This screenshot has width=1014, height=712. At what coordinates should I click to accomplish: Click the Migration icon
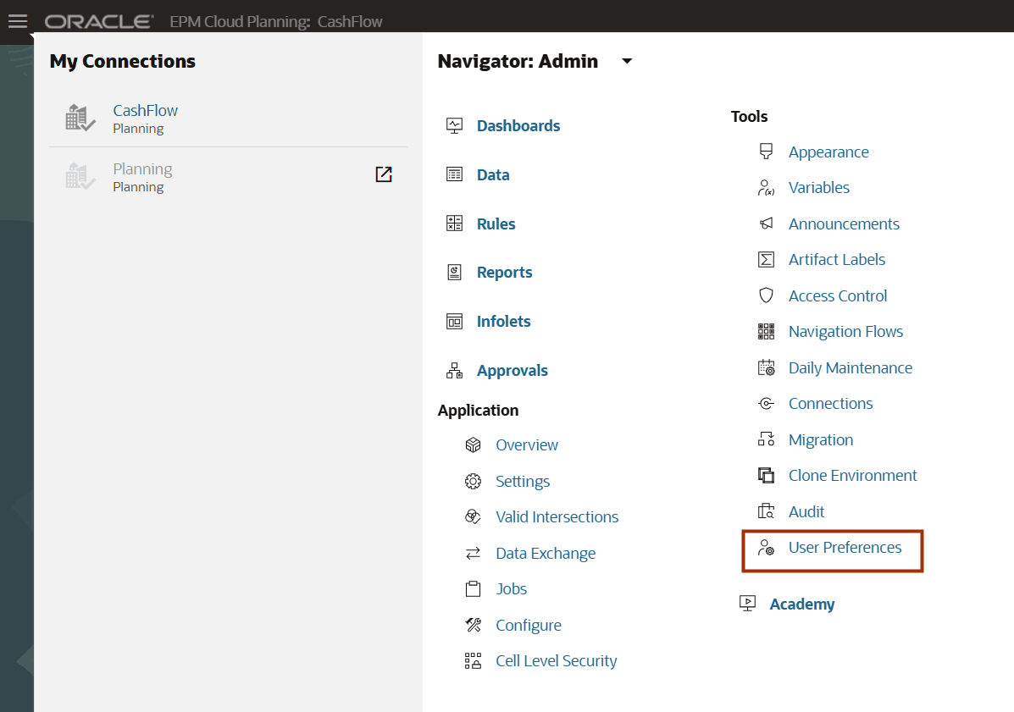click(x=767, y=439)
